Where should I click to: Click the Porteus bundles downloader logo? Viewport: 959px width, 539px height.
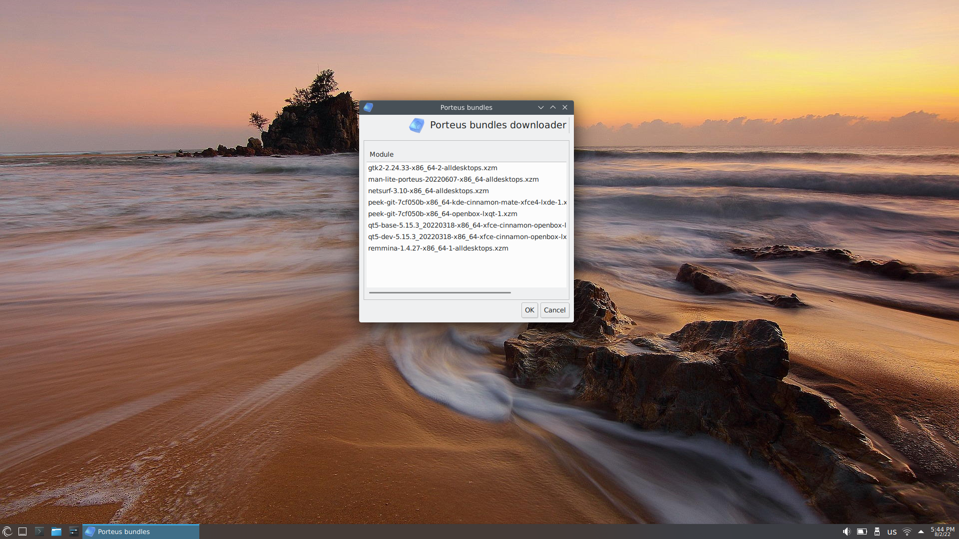coord(417,125)
